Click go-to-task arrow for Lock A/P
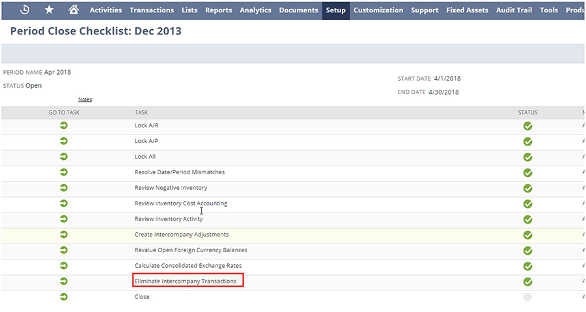The image size is (586, 312). 64,141
